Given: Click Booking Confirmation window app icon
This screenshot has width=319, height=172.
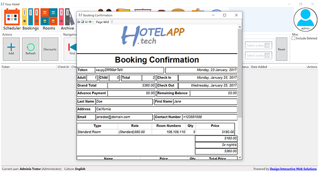Looking at the screenshot, I should coord(80,15).
